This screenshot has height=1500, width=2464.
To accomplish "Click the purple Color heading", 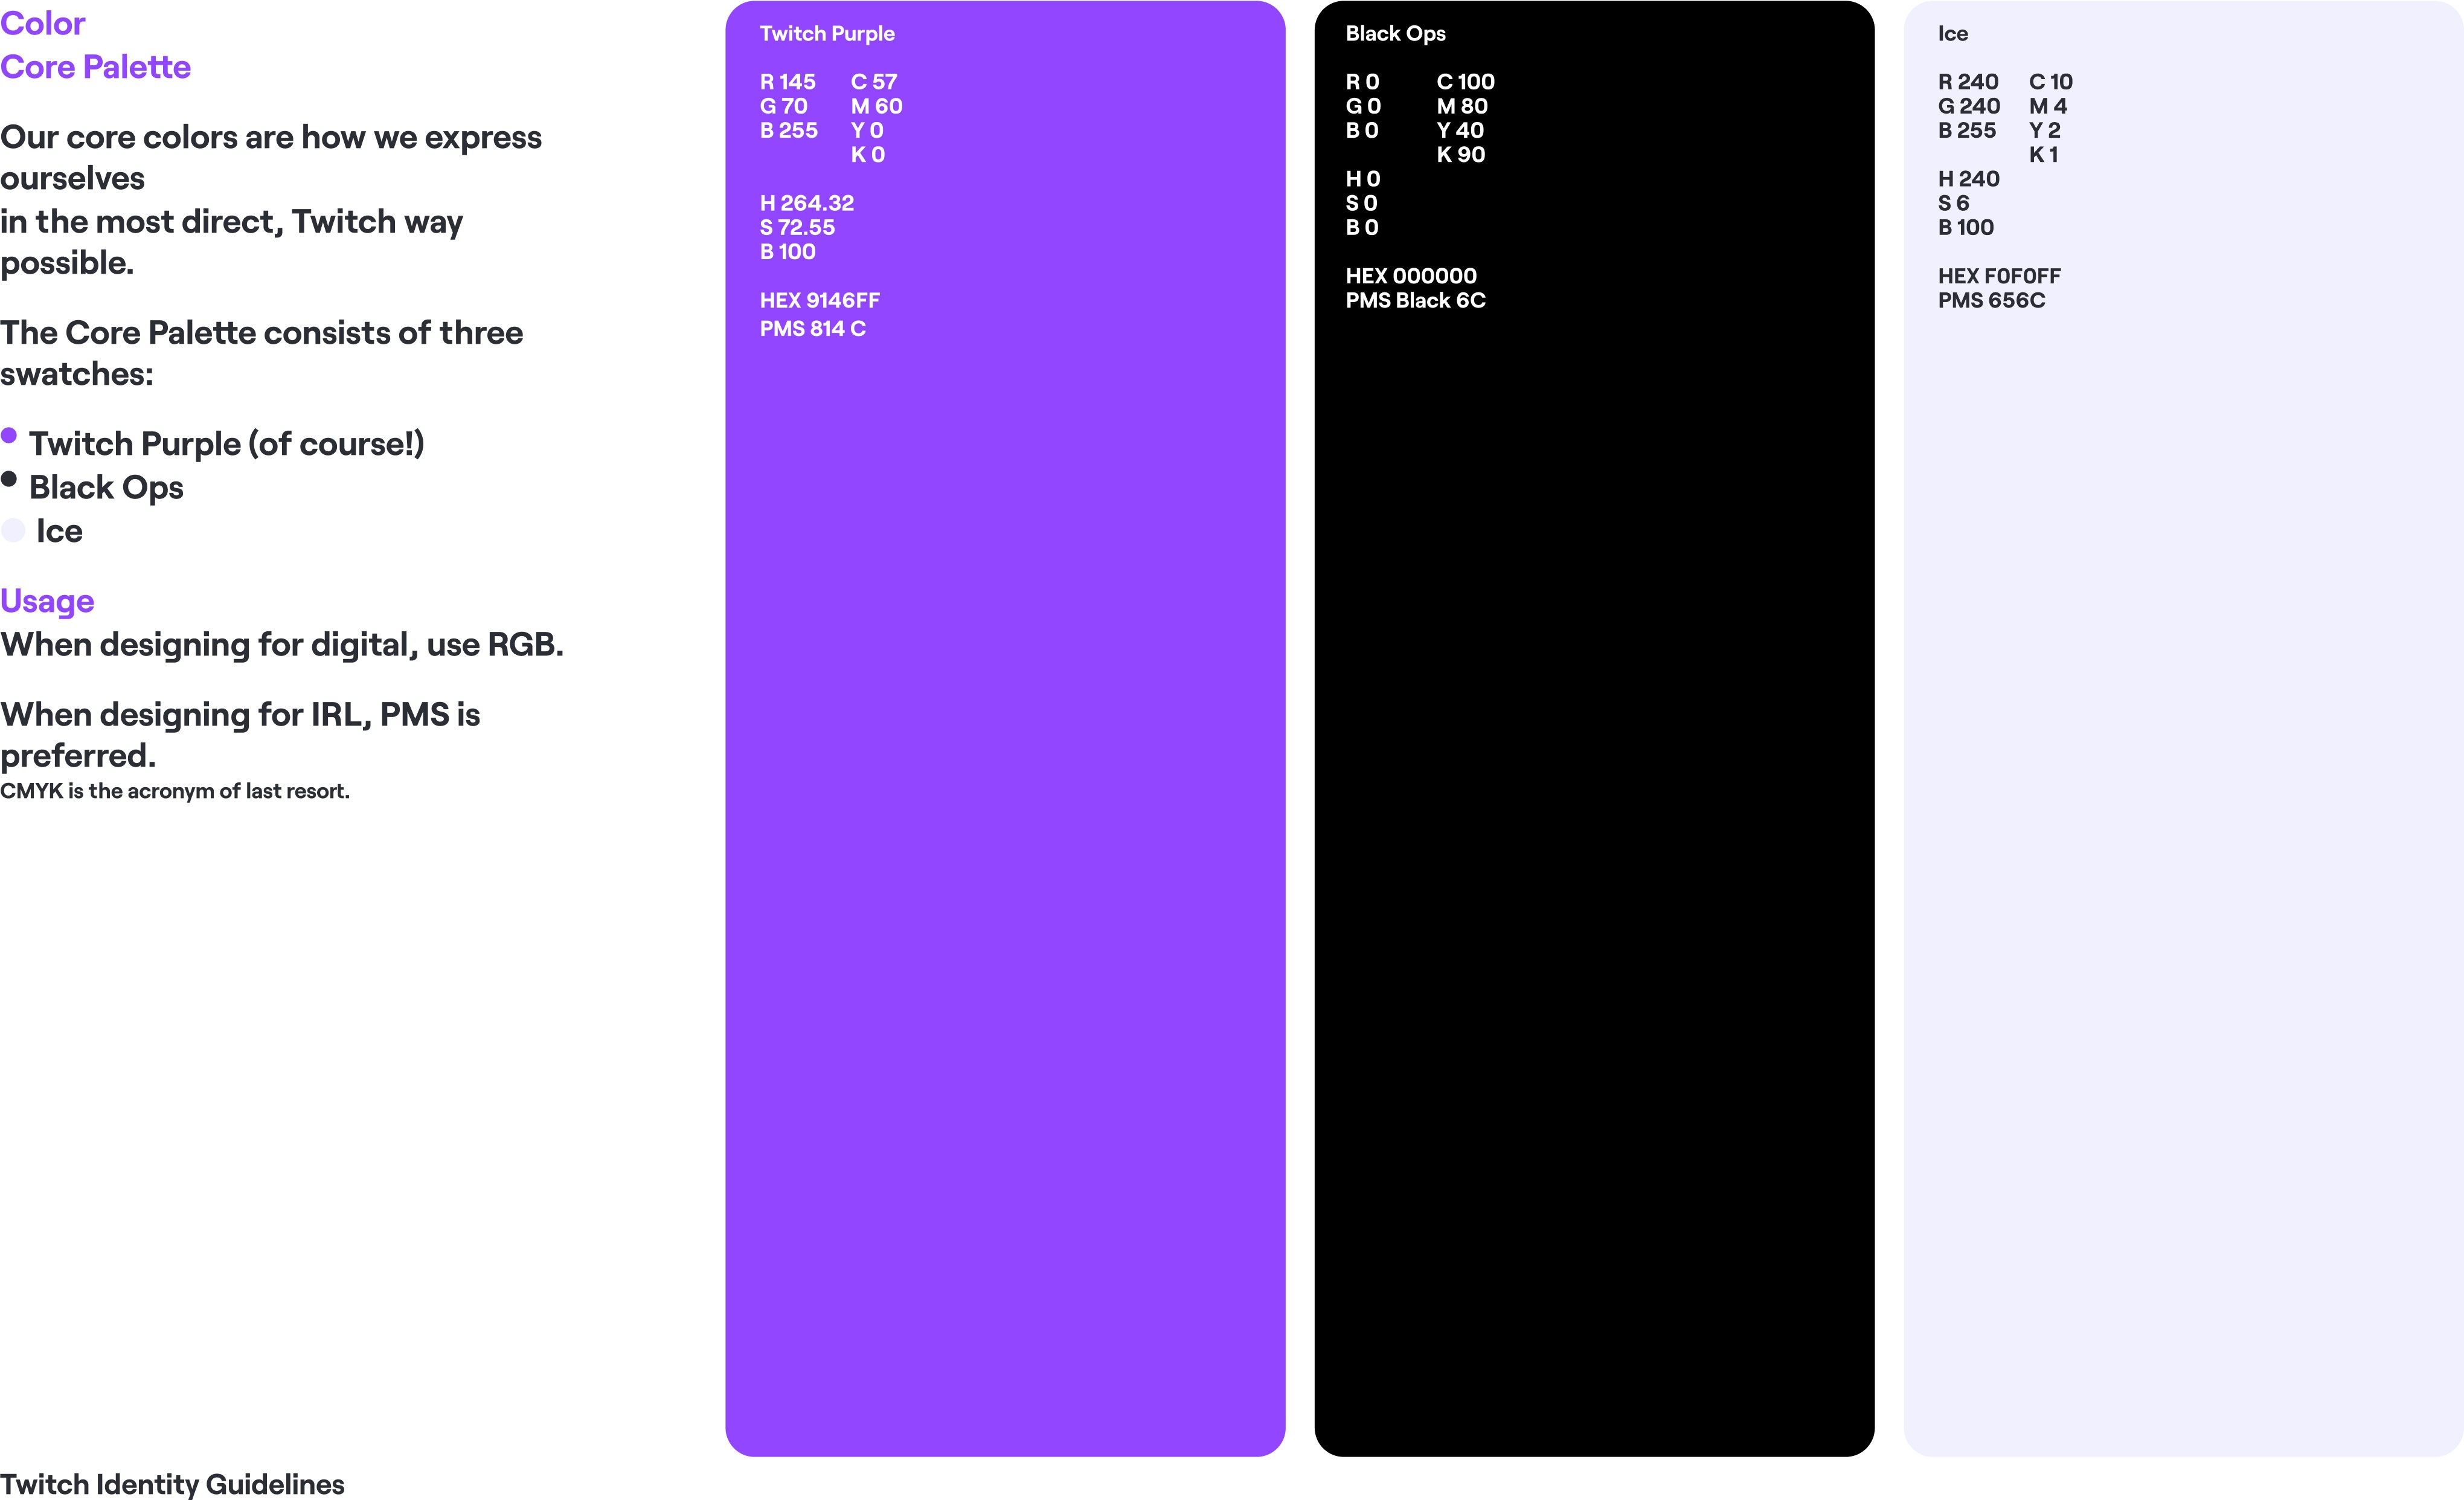I will pyautogui.click(x=43, y=23).
